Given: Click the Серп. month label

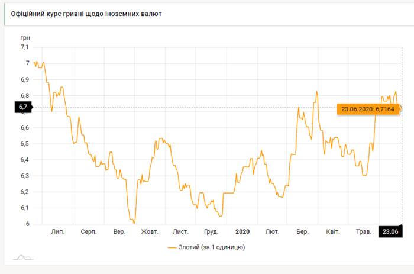Looking at the screenshot, I should tap(89, 231).
